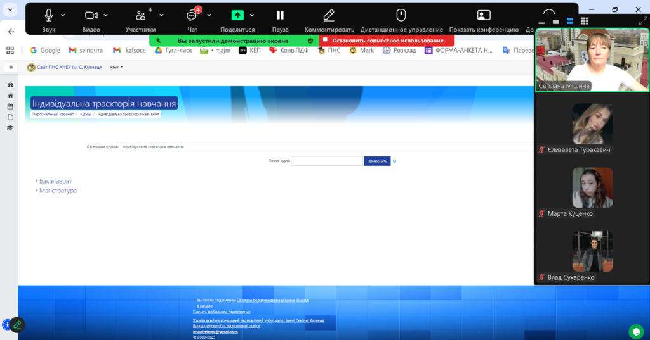Click the shield icon on the green sharing banner

click(x=310, y=41)
